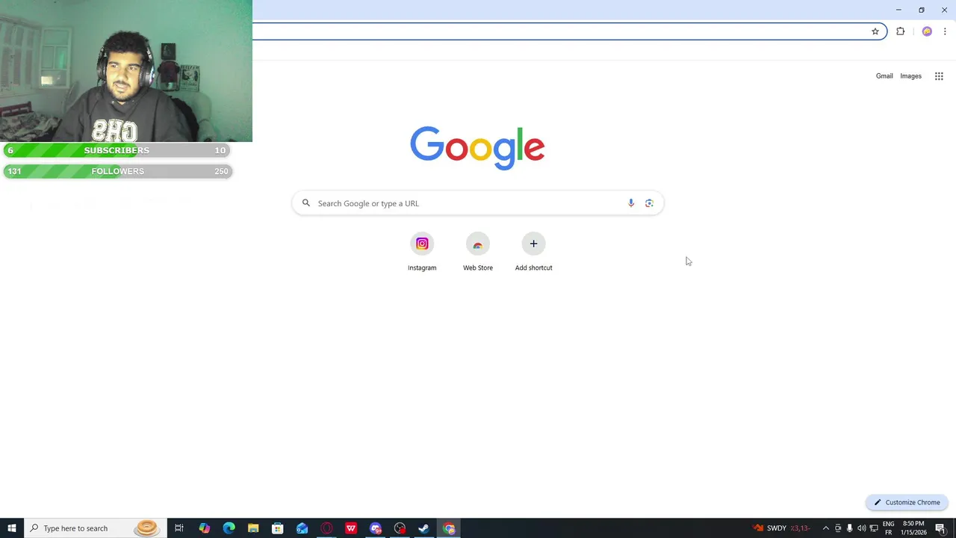
Task: Open Microsoft Edge from the taskbar
Action: pyautogui.click(x=229, y=528)
